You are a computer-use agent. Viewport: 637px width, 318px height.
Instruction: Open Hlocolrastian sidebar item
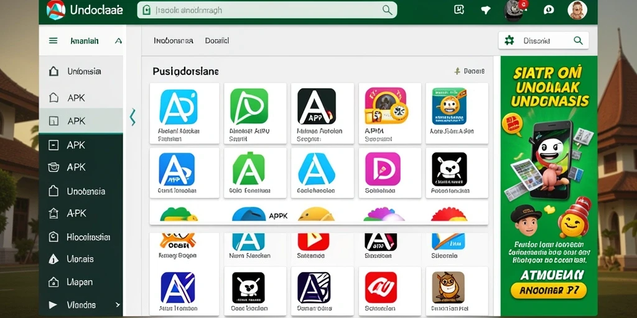(81, 237)
